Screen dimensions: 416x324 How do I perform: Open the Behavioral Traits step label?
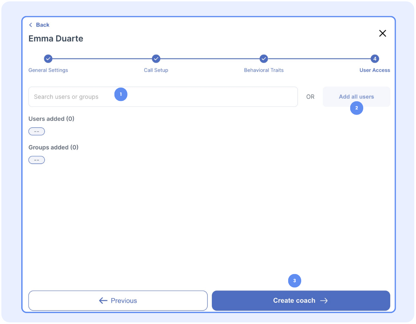point(264,70)
